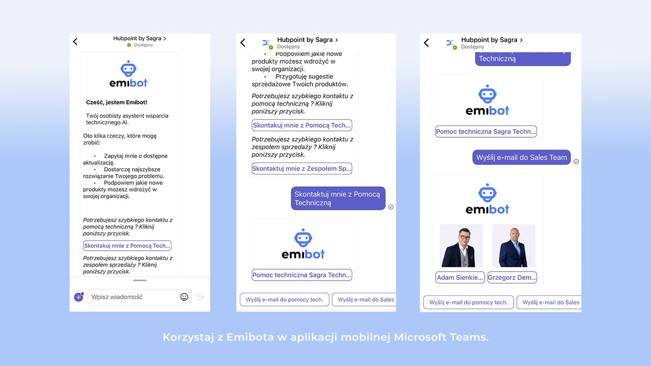The height and width of the screenshot is (366, 651).
Task: Click bullet 'Dostarczę najszybsze rozwiązanie Twojego problemu.'
Action: [x=123, y=173]
